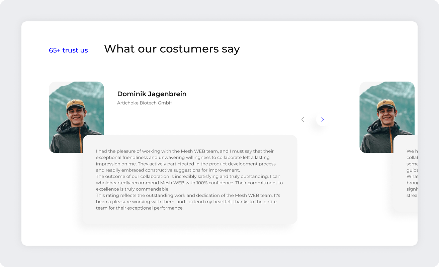The width and height of the screenshot is (439, 267).
Task: Open the Artichoke Biotech GmbH company label
Action: 145,103
